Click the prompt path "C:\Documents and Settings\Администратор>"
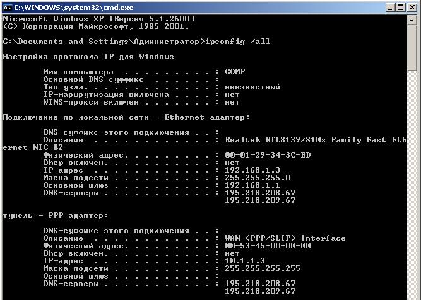The width and height of the screenshot is (421, 300). tap(104, 42)
